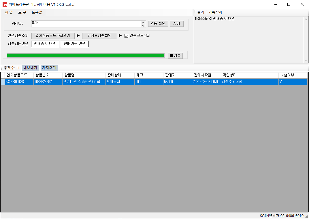Click 판매중지 변경 button

point(45,44)
